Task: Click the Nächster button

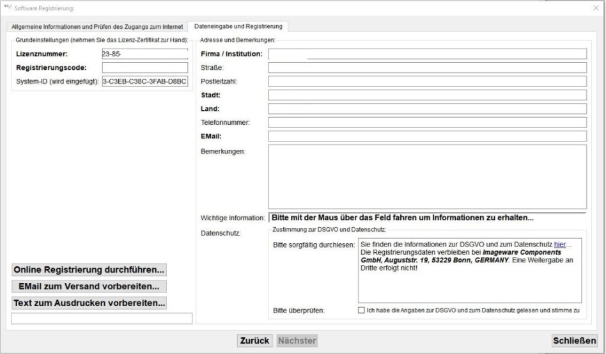Action: coord(297,341)
